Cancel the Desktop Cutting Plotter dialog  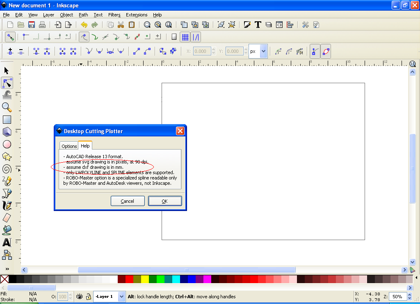click(128, 201)
